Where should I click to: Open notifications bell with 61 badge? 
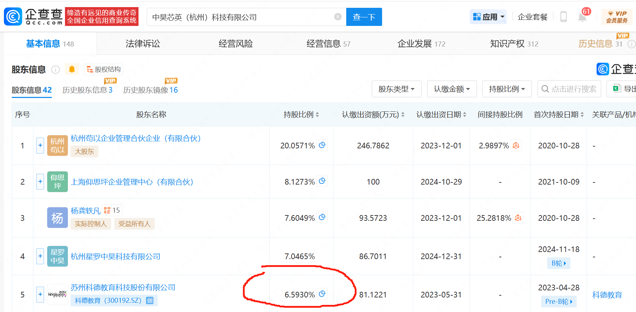[582, 16]
